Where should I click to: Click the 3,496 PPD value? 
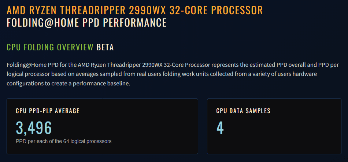click(x=34, y=128)
